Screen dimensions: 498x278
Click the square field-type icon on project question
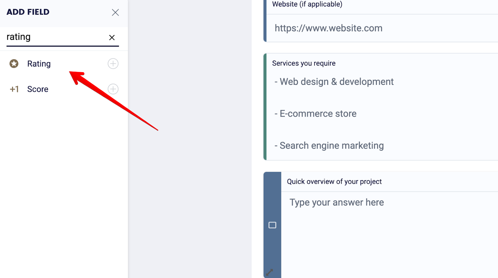click(x=272, y=225)
